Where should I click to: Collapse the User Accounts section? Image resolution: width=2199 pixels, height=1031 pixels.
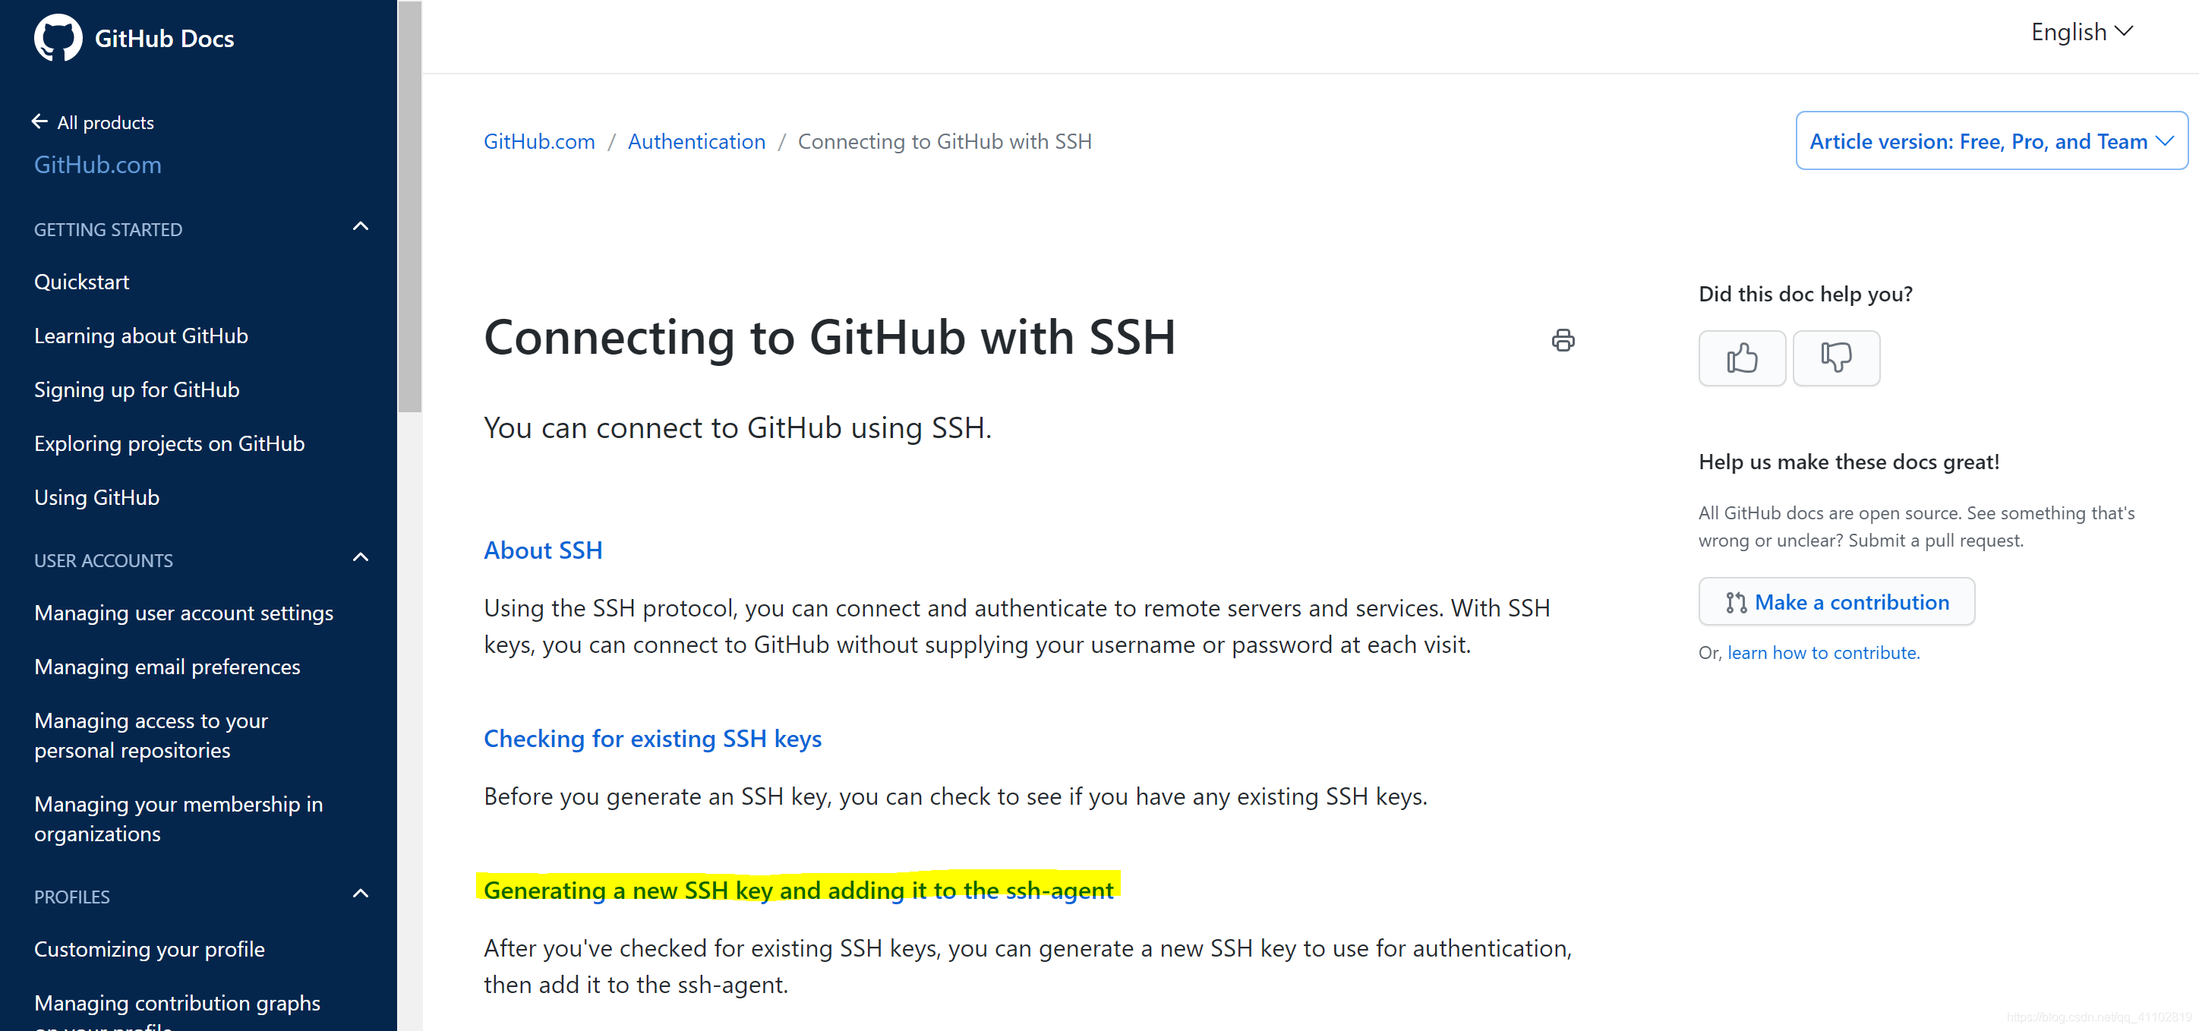(x=360, y=558)
